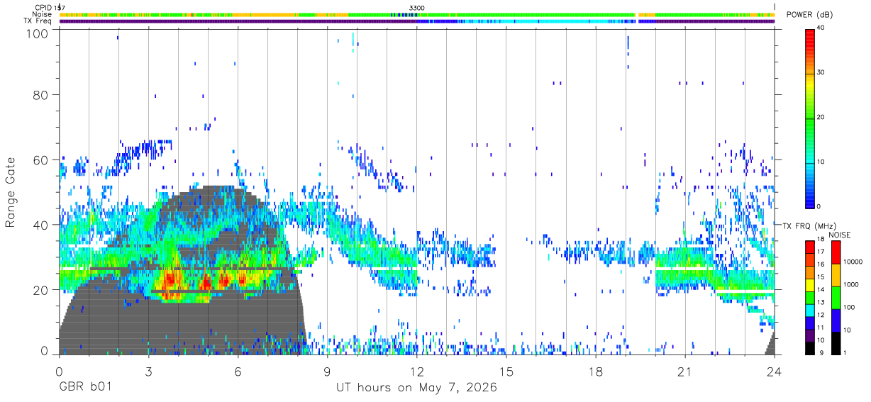Click the 'POWER (dB)' label
Viewport: 871px width, 402px height.
(x=809, y=16)
